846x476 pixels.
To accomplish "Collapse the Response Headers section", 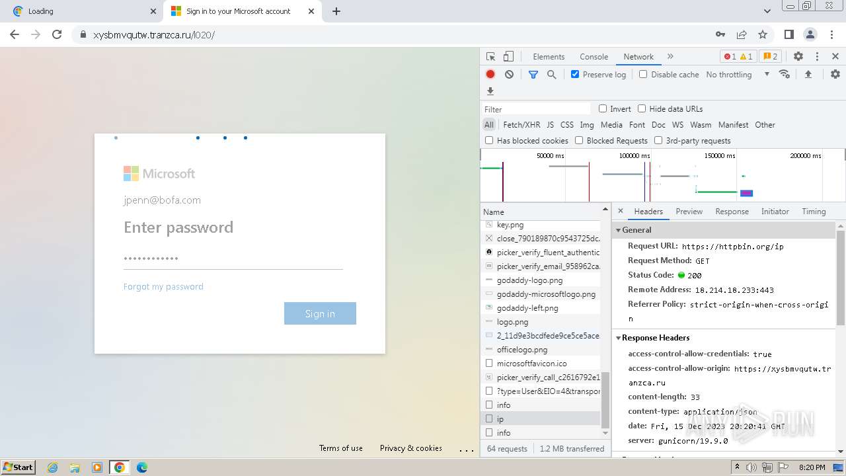I will [x=619, y=338].
